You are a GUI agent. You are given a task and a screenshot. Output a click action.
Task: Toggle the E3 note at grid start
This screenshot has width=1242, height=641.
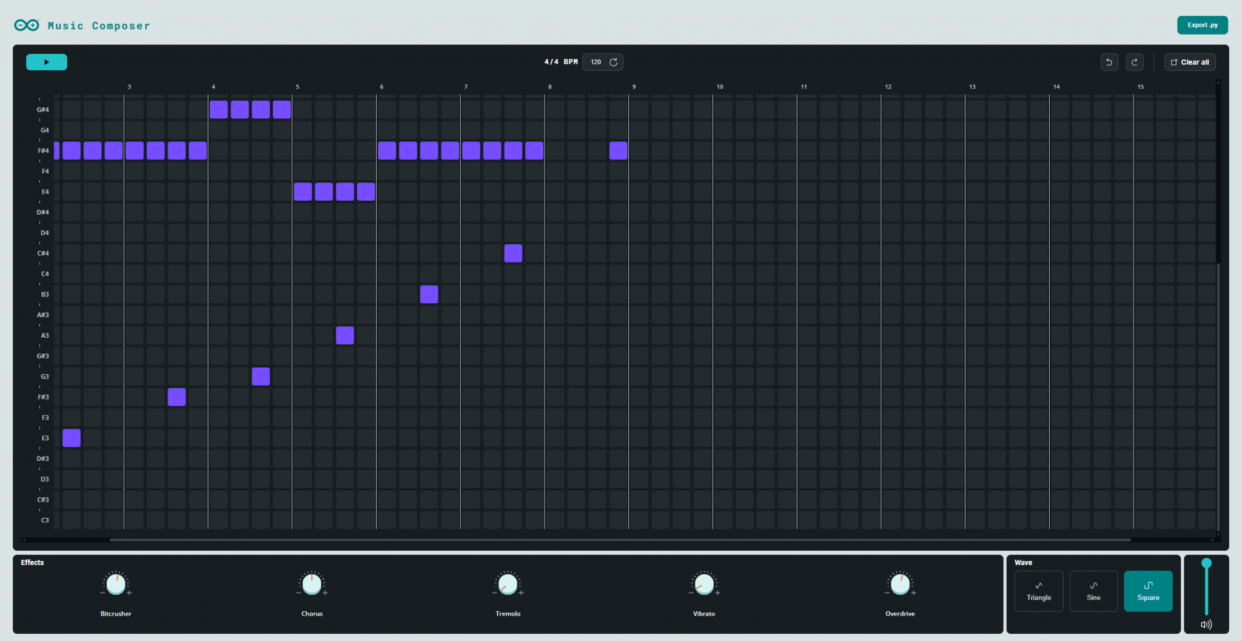pyautogui.click(x=72, y=438)
